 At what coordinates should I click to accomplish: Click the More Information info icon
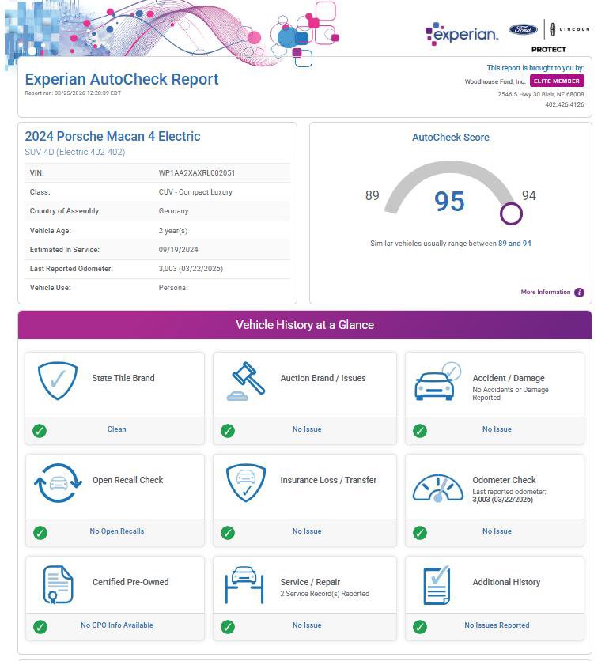(580, 292)
